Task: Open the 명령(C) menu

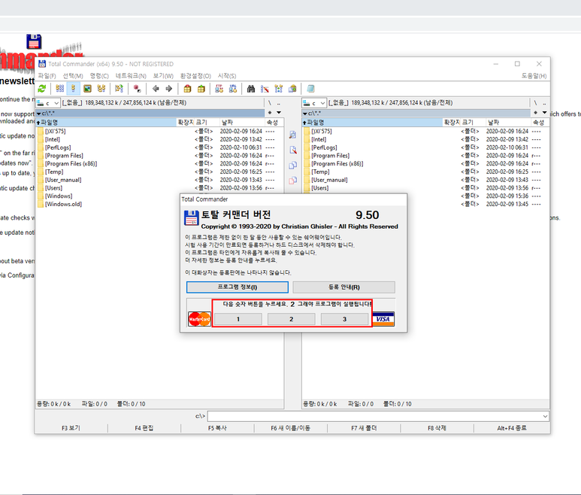Action: pos(99,76)
